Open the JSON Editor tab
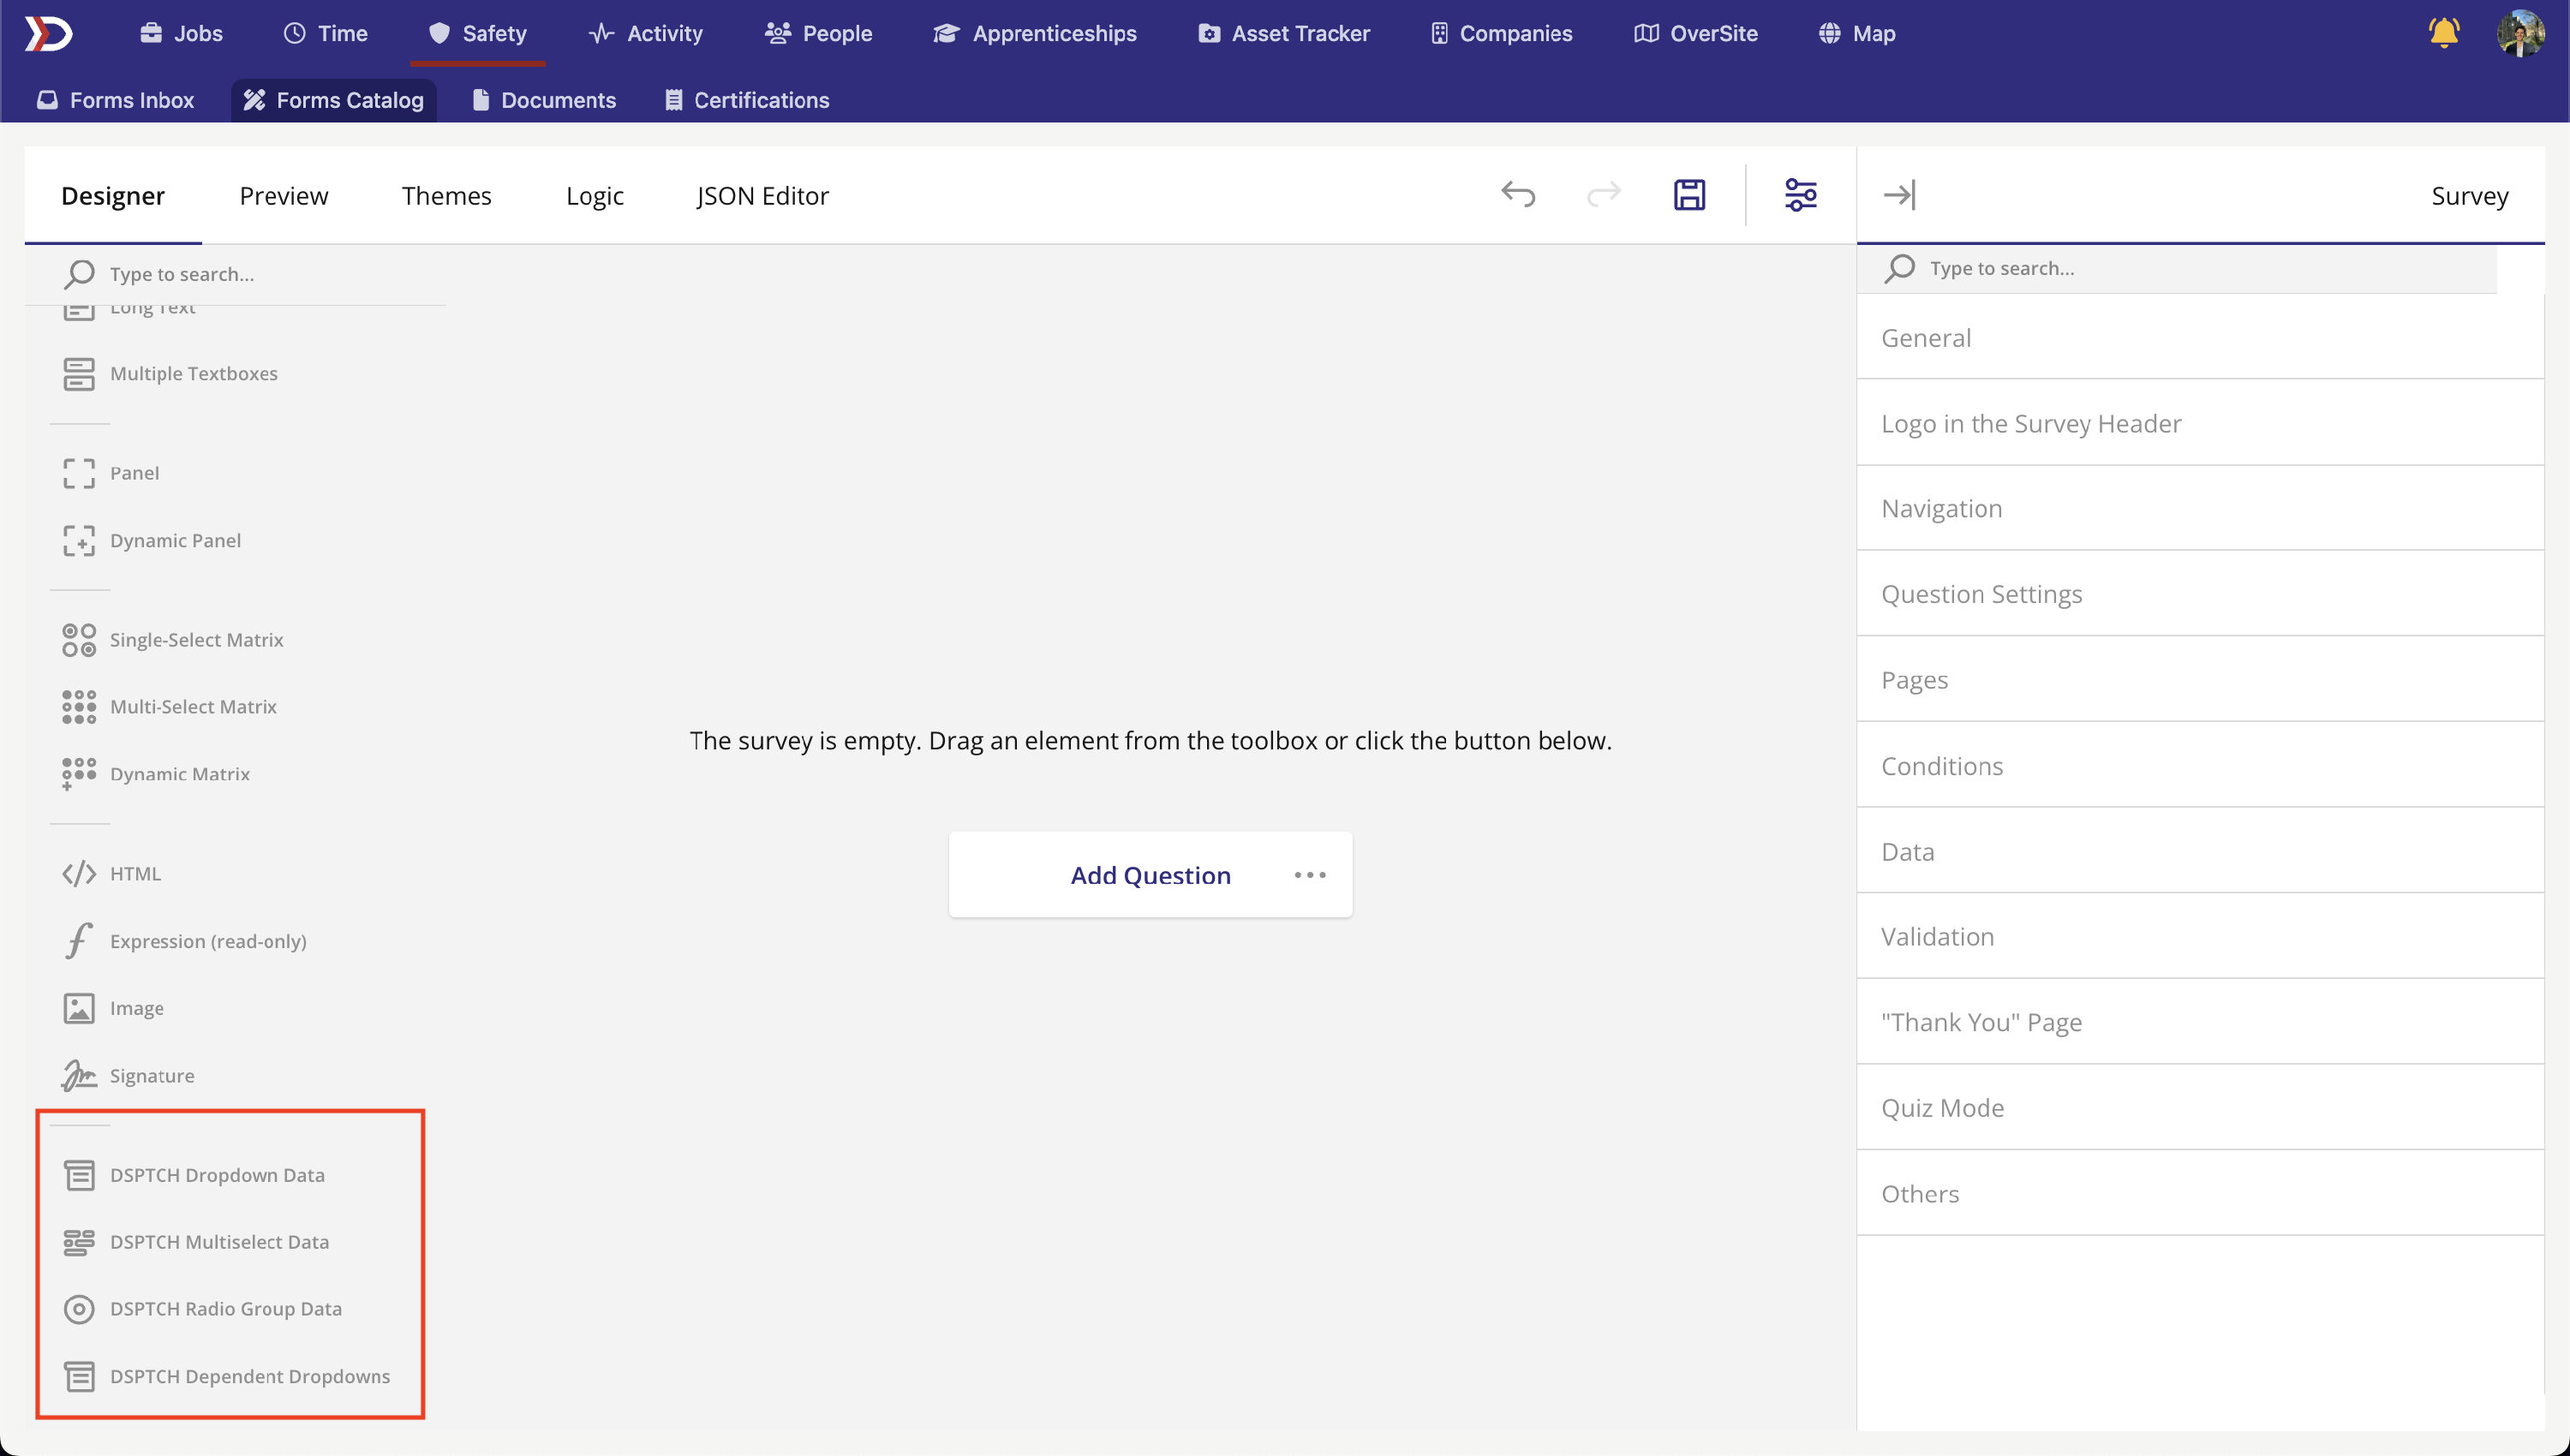This screenshot has height=1456, width=2570. point(762,195)
